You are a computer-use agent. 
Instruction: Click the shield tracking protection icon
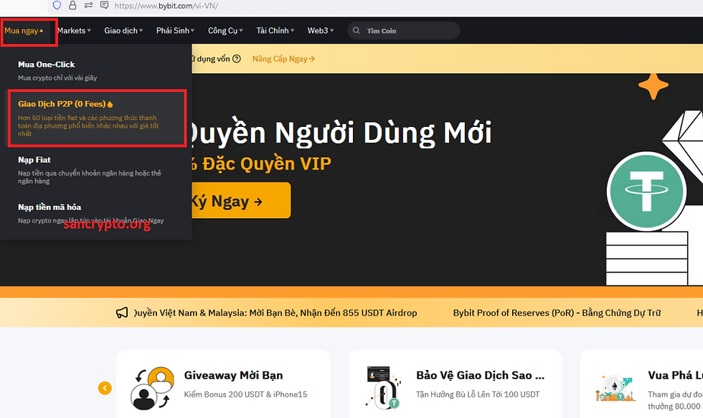(57, 5)
